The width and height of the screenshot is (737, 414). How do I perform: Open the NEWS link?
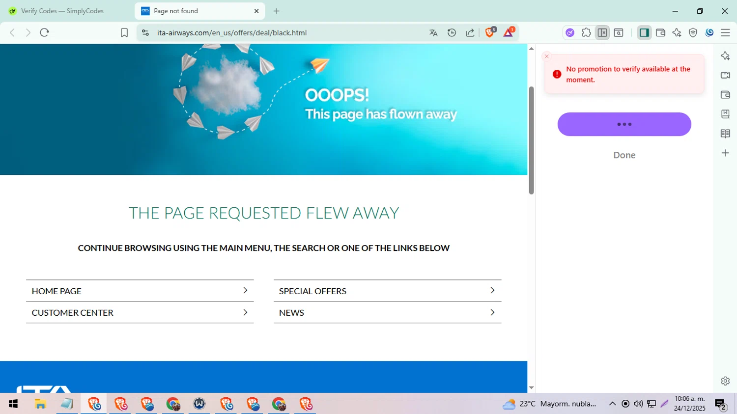coord(387,313)
